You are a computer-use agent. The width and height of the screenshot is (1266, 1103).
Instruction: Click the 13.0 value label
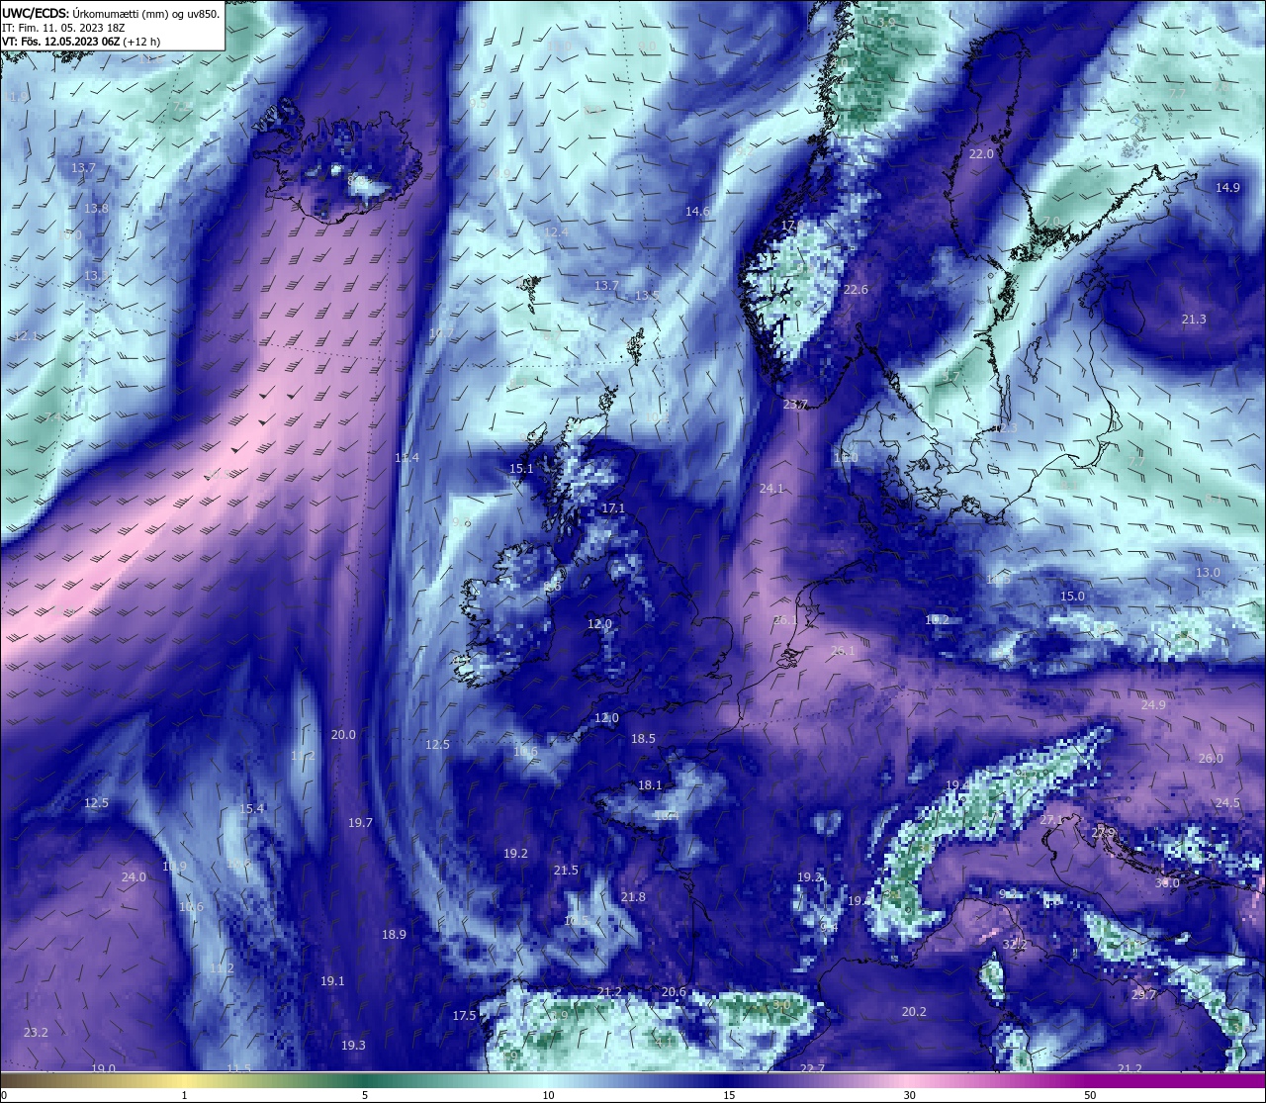point(1208,572)
